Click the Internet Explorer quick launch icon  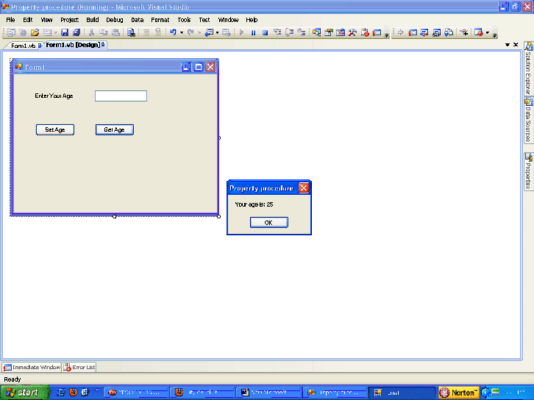pos(60,393)
